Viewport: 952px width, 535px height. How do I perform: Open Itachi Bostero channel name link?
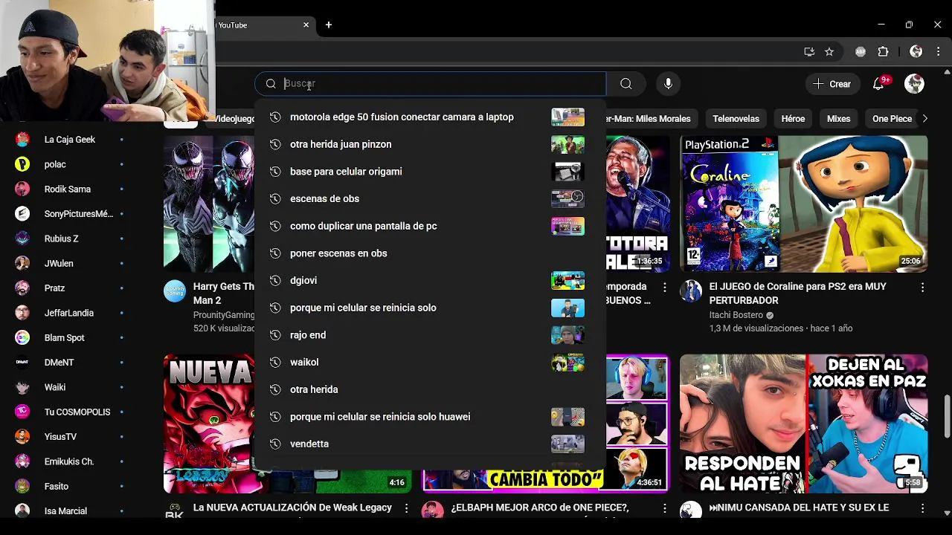[x=736, y=315]
